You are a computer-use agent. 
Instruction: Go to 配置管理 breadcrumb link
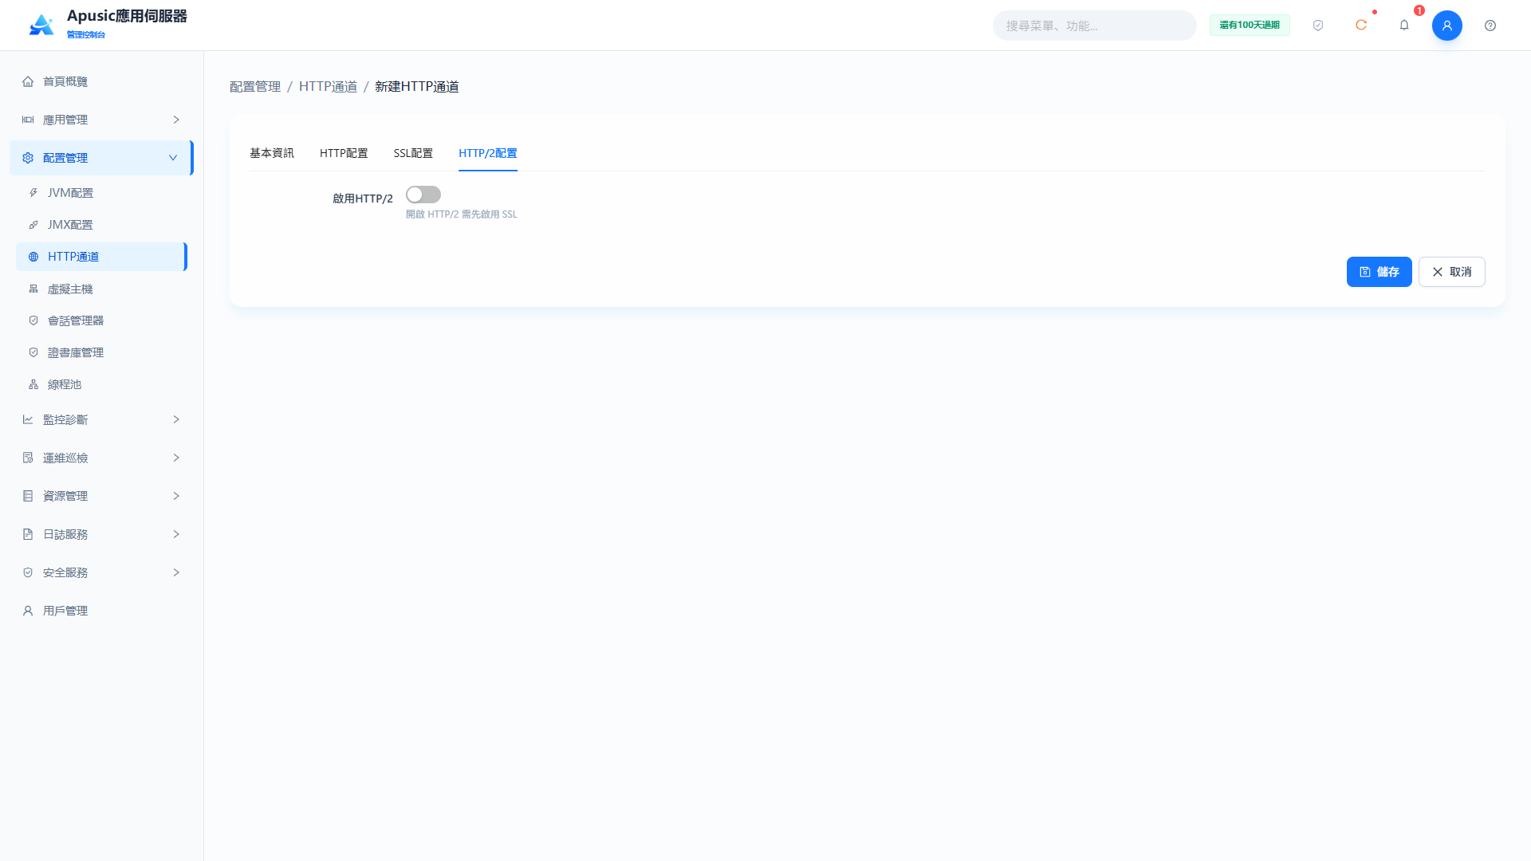(x=255, y=86)
